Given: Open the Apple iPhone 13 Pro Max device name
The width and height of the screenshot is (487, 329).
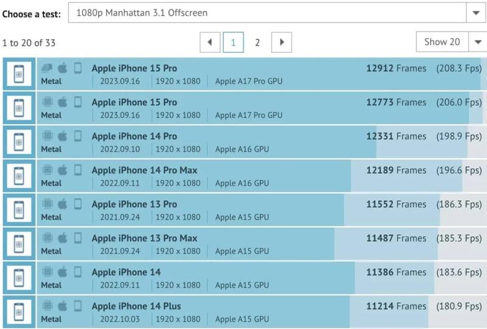Looking at the screenshot, I should 144,238.
